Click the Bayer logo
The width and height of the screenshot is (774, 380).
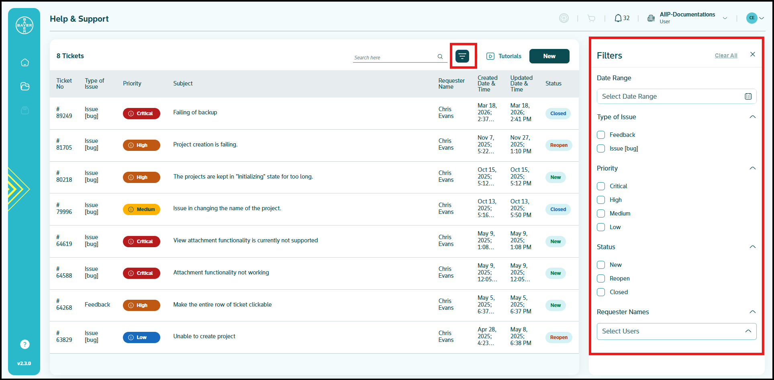tap(25, 25)
